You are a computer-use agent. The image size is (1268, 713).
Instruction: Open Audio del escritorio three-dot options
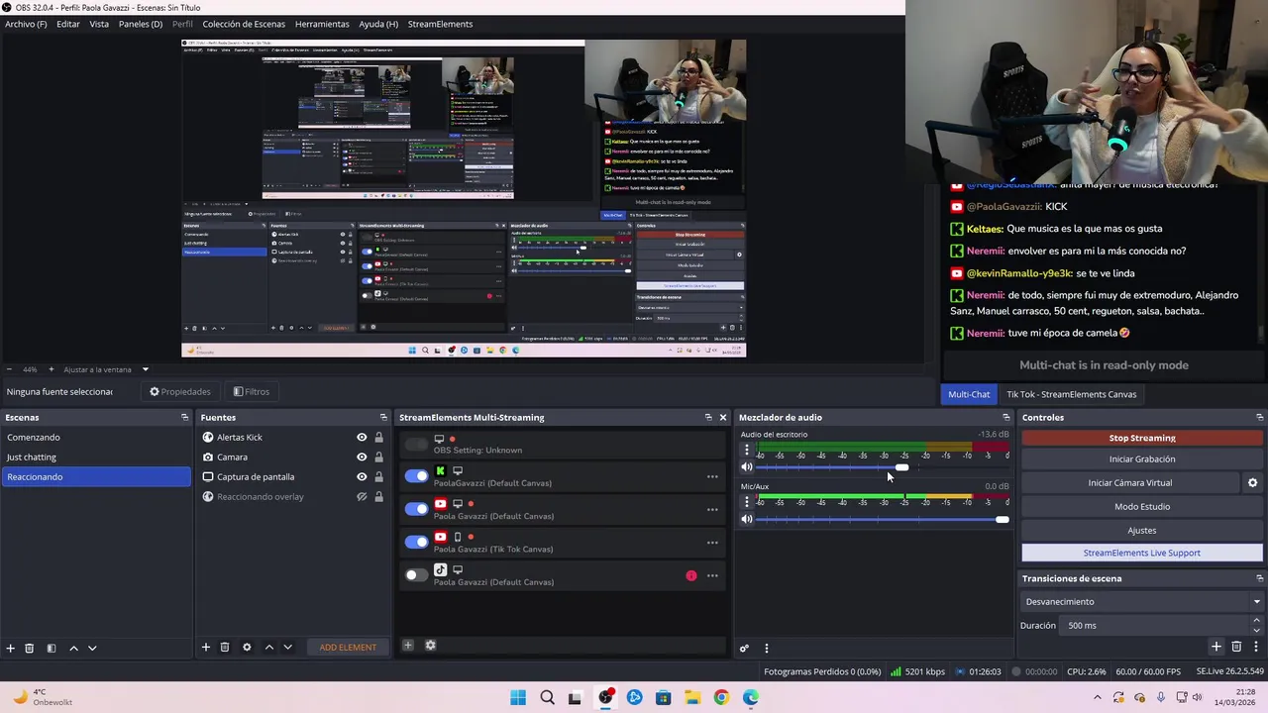(747, 451)
